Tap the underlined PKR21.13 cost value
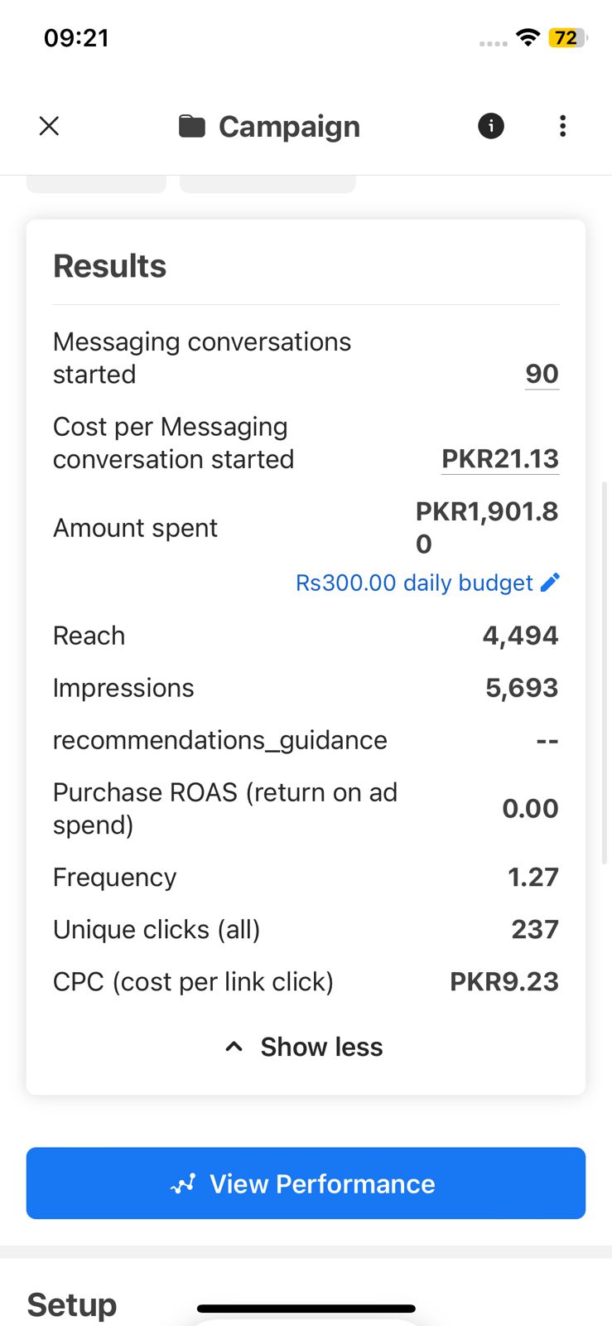Screen dimensions: 612x1326 click(500, 459)
